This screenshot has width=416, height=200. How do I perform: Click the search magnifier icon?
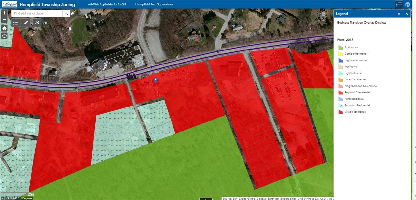pos(66,13)
